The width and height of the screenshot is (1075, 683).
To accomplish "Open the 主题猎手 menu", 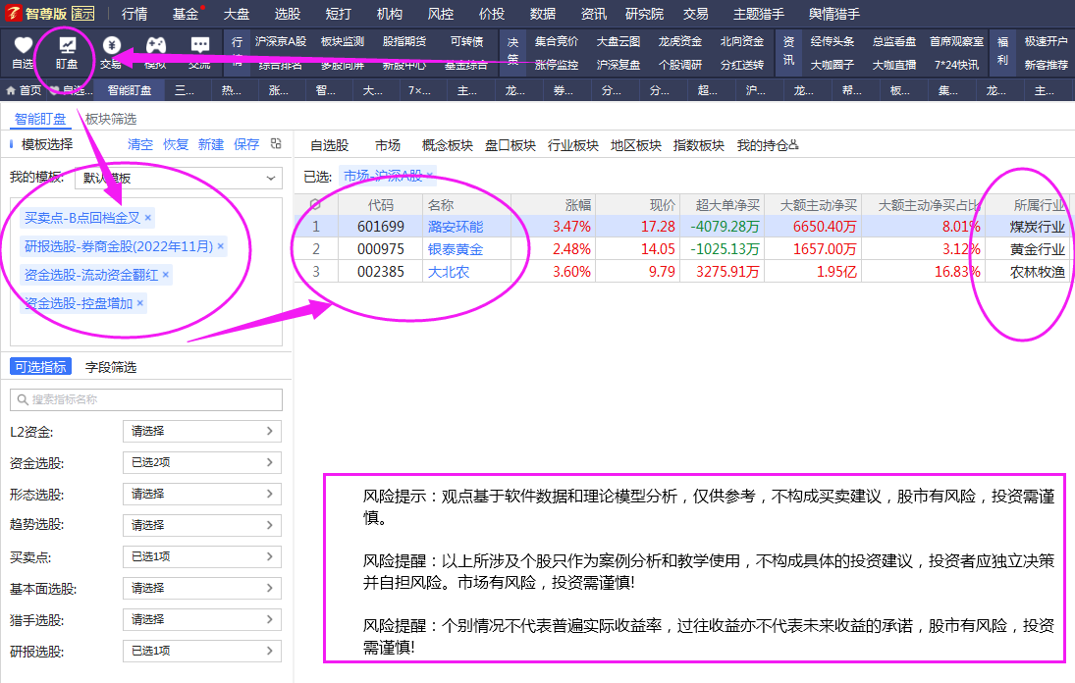I will pyautogui.click(x=758, y=14).
